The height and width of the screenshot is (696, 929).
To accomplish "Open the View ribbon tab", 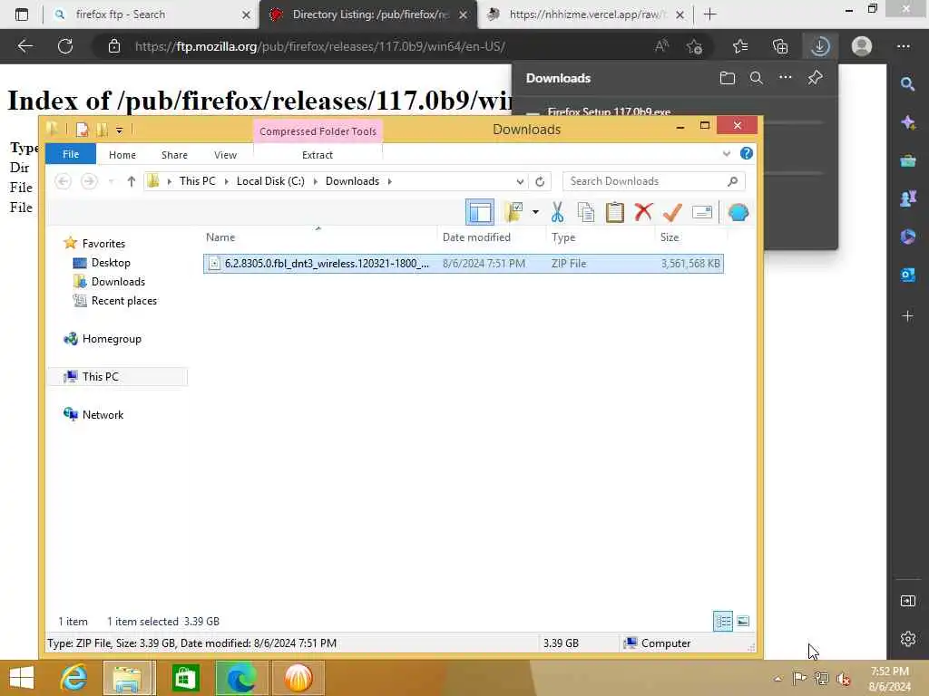I will (225, 154).
